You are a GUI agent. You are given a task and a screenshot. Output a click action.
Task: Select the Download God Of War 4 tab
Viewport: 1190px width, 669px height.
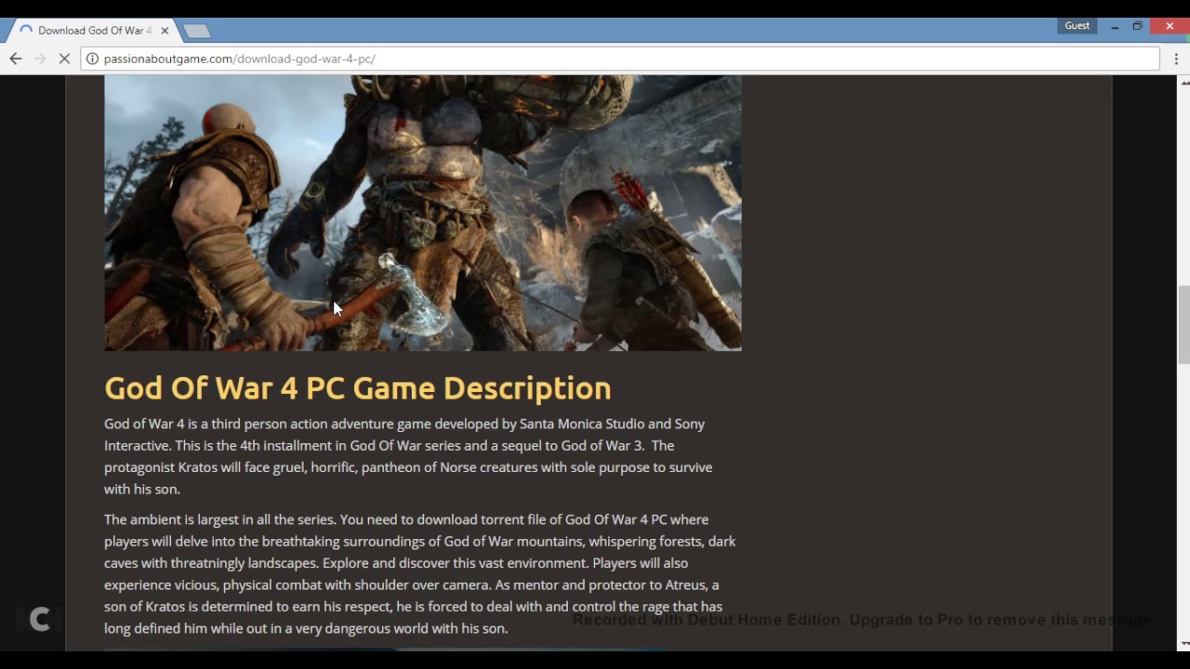[x=93, y=31]
